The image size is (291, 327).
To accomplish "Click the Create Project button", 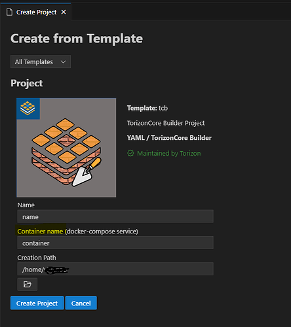I will [x=37, y=303].
